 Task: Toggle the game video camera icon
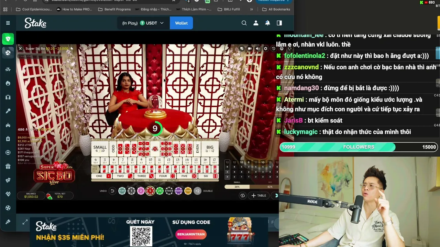click(250, 49)
